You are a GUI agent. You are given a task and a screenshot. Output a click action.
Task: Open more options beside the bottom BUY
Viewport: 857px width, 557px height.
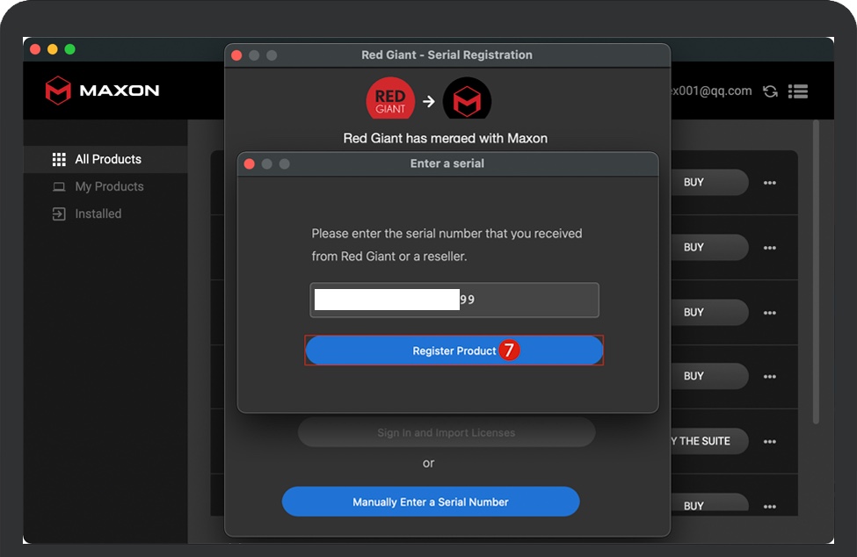pos(770,507)
